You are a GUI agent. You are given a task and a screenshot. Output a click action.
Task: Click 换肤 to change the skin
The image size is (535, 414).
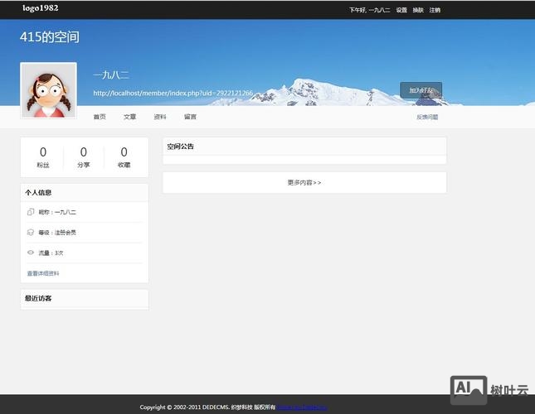(418, 10)
